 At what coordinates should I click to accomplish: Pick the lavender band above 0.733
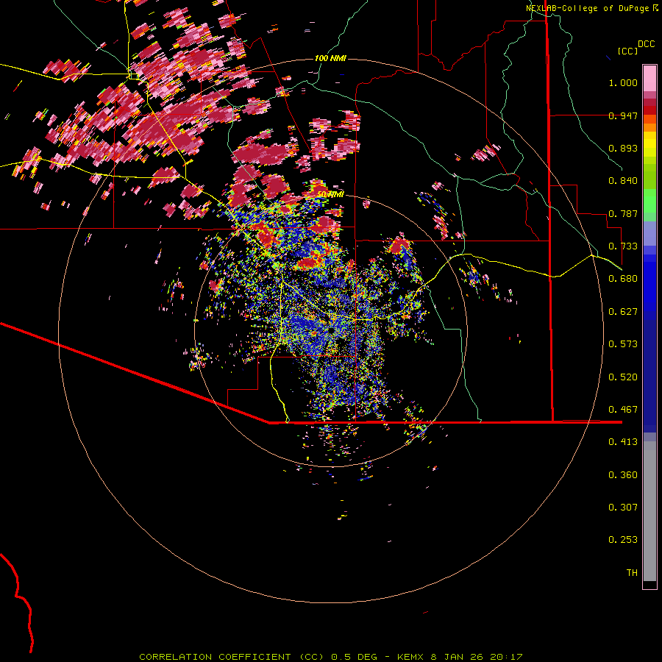pyautogui.click(x=649, y=233)
